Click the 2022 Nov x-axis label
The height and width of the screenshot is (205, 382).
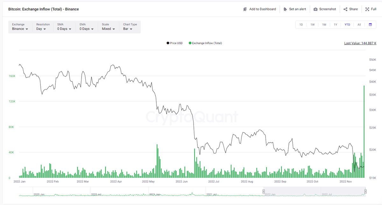(x=346, y=182)
